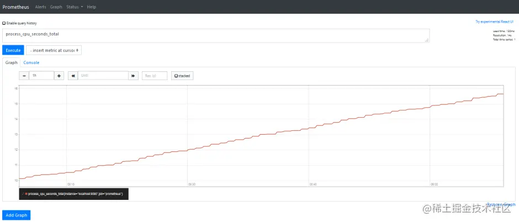Run the query with Execute button

[x=13, y=50]
